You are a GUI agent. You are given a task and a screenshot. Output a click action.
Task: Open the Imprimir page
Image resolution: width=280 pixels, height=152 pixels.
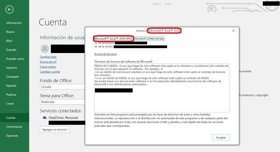click(11, 68)
